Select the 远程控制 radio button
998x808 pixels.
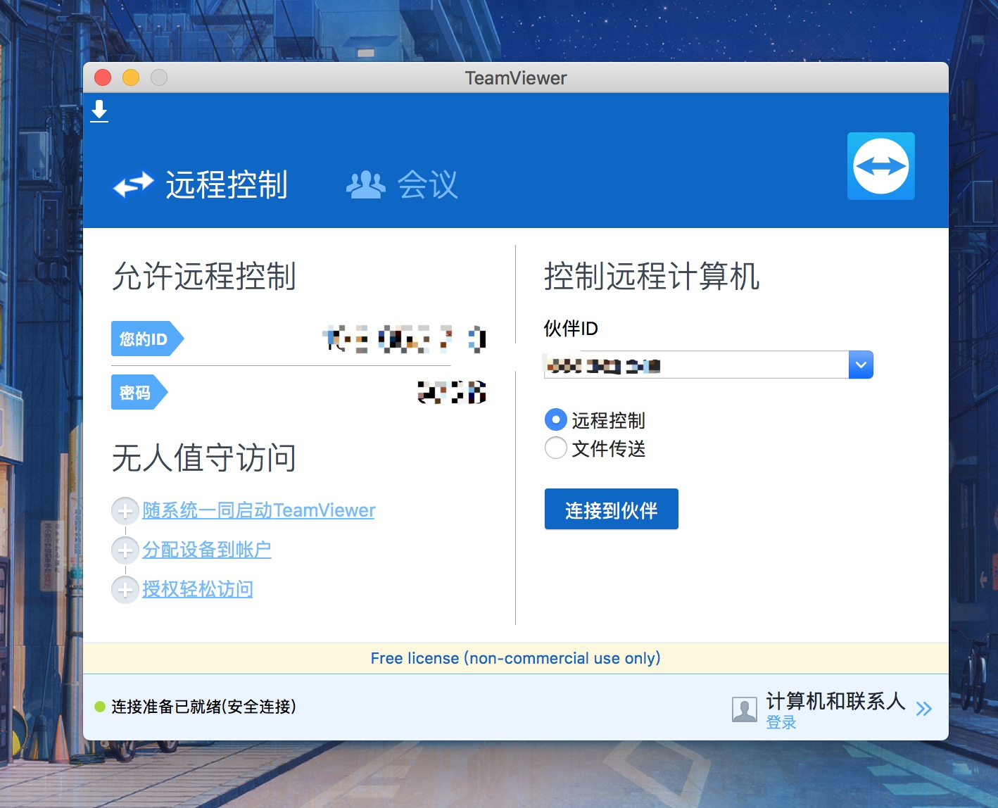[556, 420]
